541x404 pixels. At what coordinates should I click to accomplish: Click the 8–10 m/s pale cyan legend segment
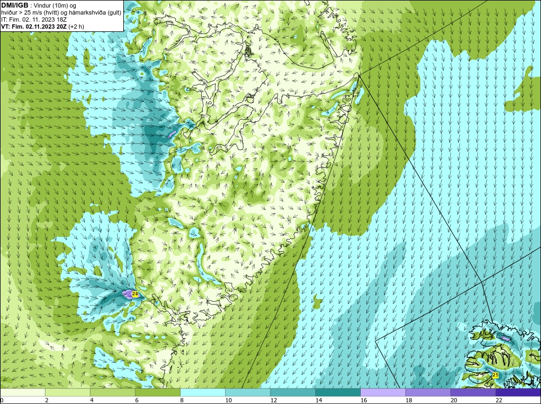[x=203, y=392]
